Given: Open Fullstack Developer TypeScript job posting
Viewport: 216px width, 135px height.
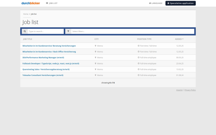Looking at the screenshot, I should tap(51, 63).
